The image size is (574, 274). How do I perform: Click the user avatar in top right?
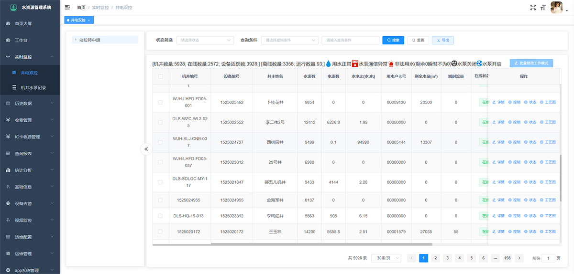point(556,7)
